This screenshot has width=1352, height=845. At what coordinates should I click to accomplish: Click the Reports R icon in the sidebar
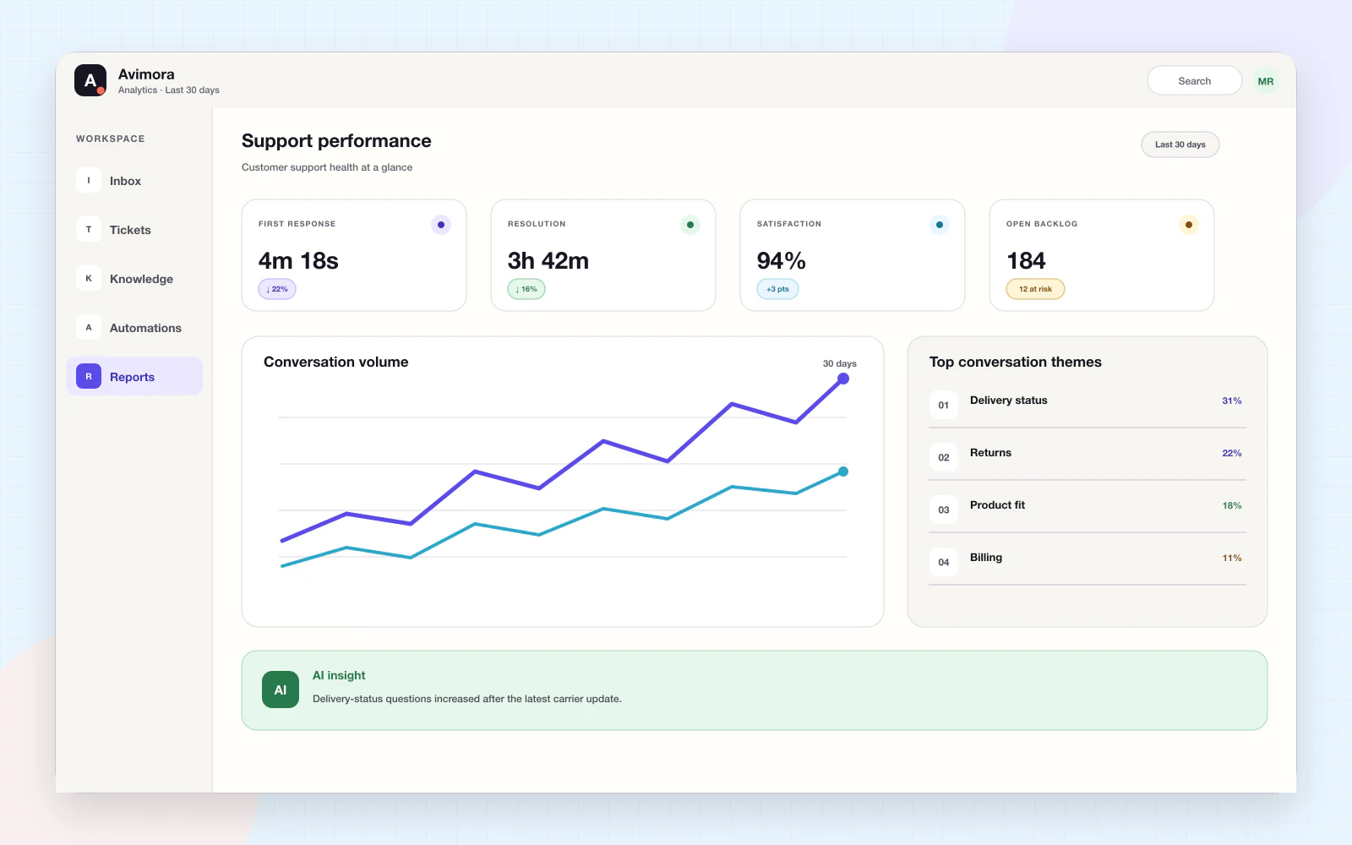coord(89,376)
